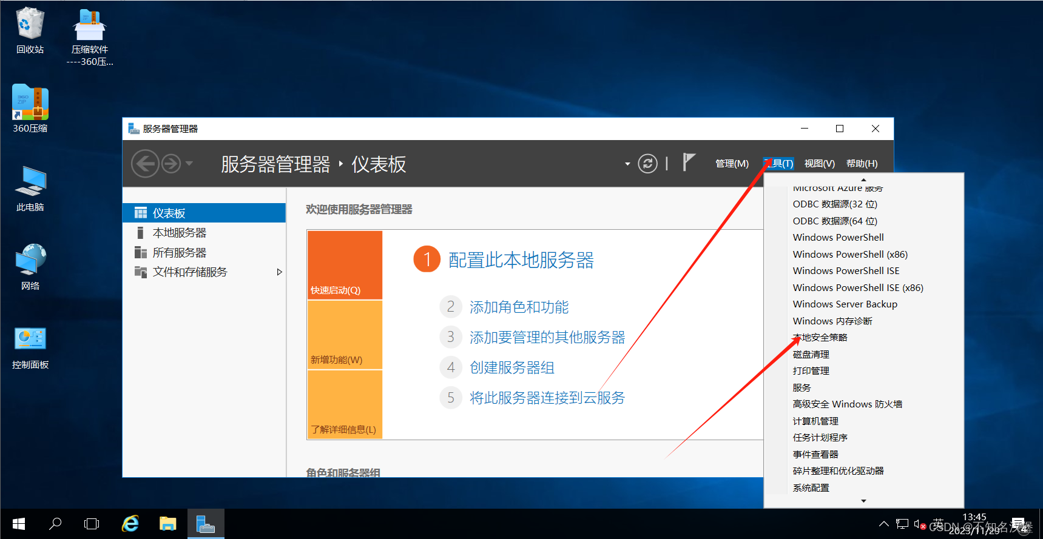
Task: Click 配置此本地服务器 link
Action: coord(521,260)
